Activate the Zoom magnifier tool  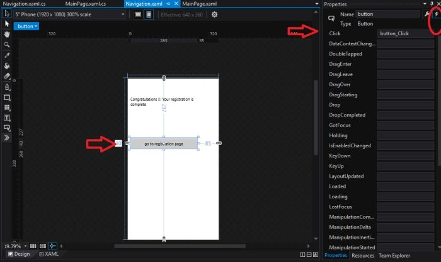pos(7,45)
